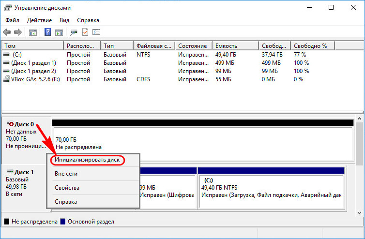
Task: Click the В сети status under Диск 1
Action: tap(14, 194)
